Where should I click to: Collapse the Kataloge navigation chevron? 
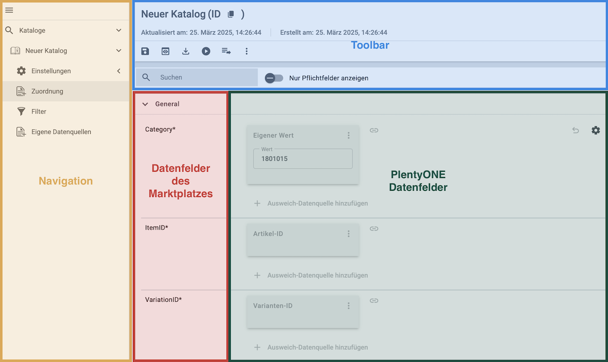click(119, 30)
